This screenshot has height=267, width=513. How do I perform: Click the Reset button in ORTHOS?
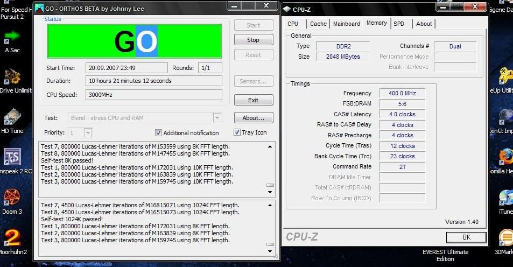tap(254, 55)
